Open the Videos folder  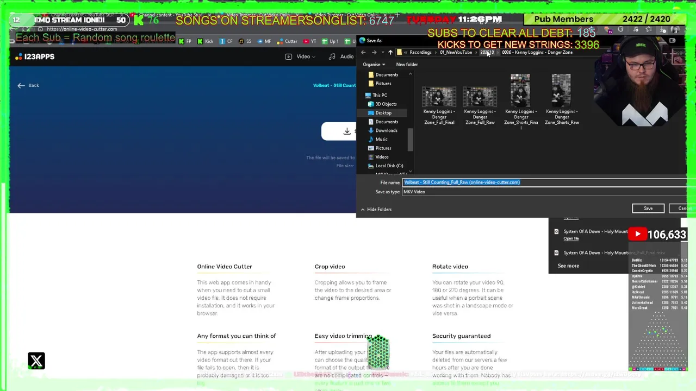click(x=378, y=157)
